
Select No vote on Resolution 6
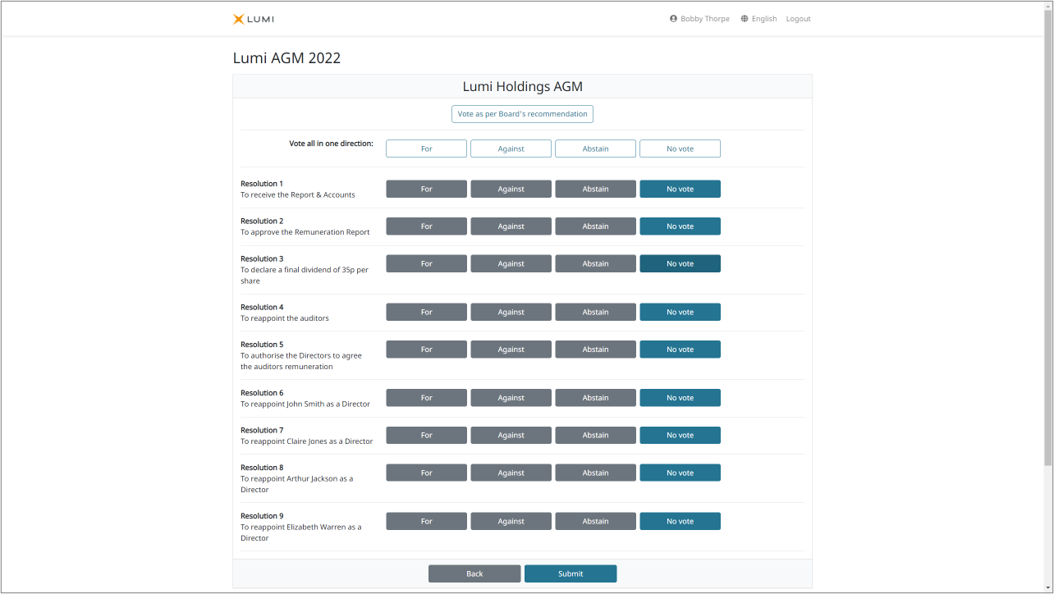[680, 398]
